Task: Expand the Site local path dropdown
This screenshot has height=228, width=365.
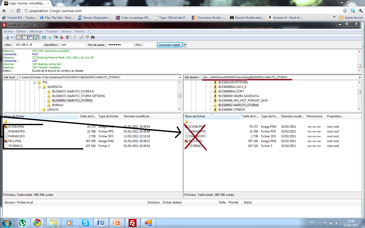Action: tap(180, 77)
